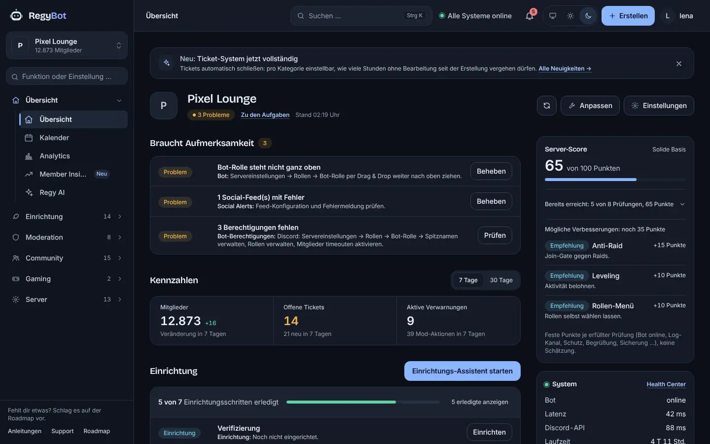Click the Server-Score progress bar
Screen dimensions: 710x444
[615, 180]
